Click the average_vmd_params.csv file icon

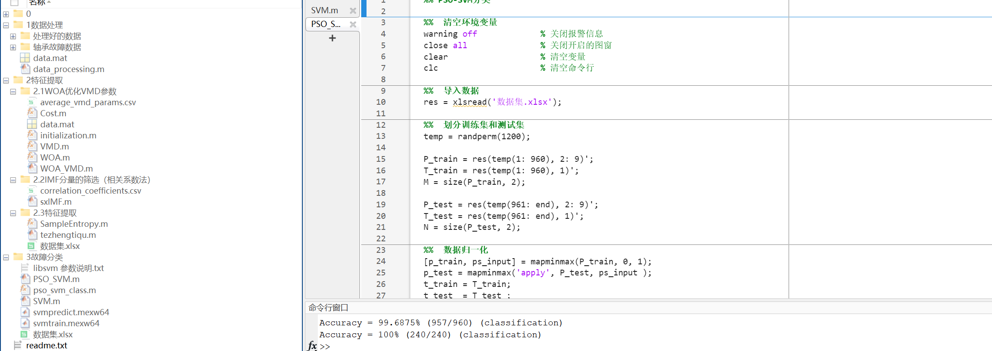click(x=32, y=102)
